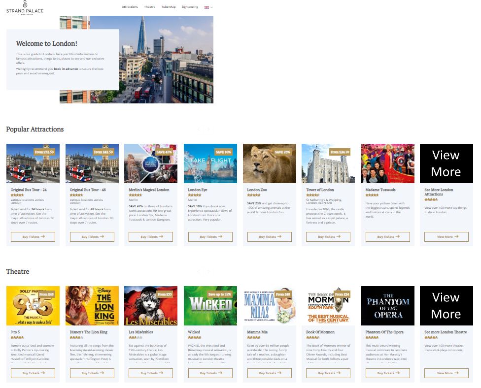This screenshot has width=481, height=388.
Task: Open the Theatre menu item
Action: pos(150,7)
